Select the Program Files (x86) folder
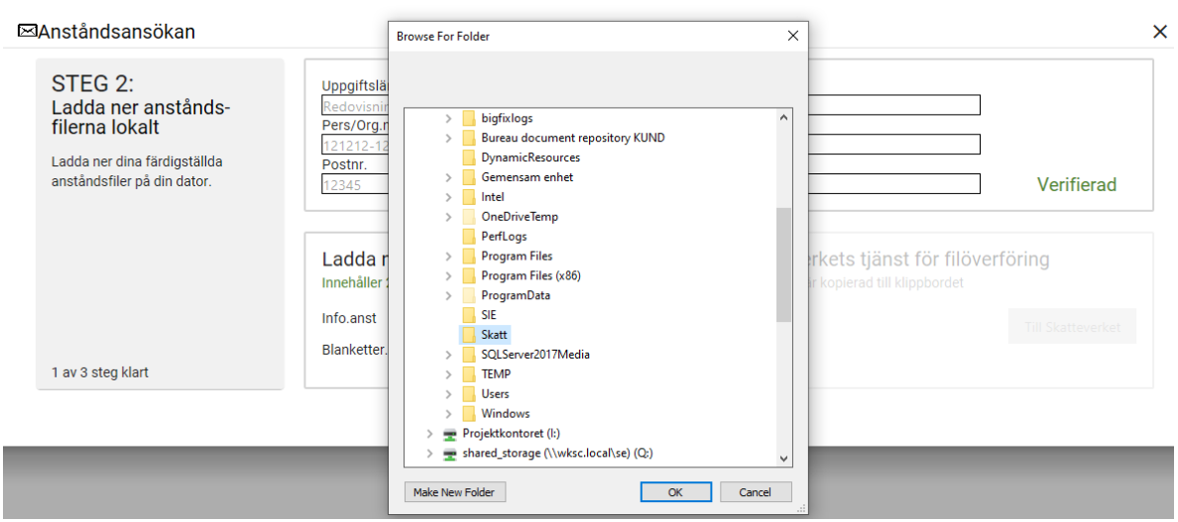Screen dimensions: 1178x522 coord(531,275)
